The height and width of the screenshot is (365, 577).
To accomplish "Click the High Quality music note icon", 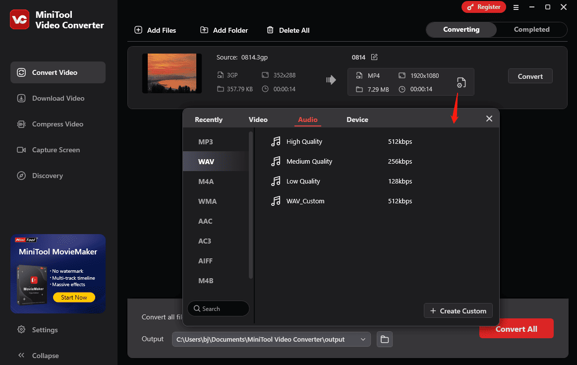I will click(x=276, y=141).
